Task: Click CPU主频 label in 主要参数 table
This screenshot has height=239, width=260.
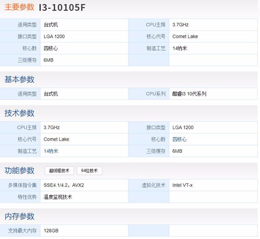Action: coord(156,25)
